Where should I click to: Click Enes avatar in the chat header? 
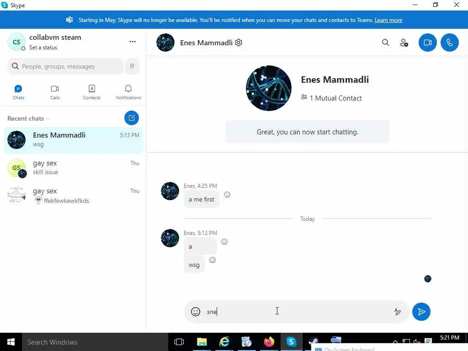165,43
